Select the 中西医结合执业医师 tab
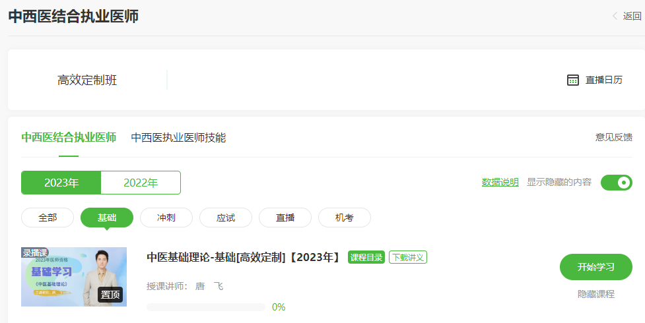 click(x=69, y=138)
